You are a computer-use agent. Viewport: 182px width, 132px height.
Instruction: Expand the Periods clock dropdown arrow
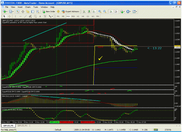(x=130, y=11)
